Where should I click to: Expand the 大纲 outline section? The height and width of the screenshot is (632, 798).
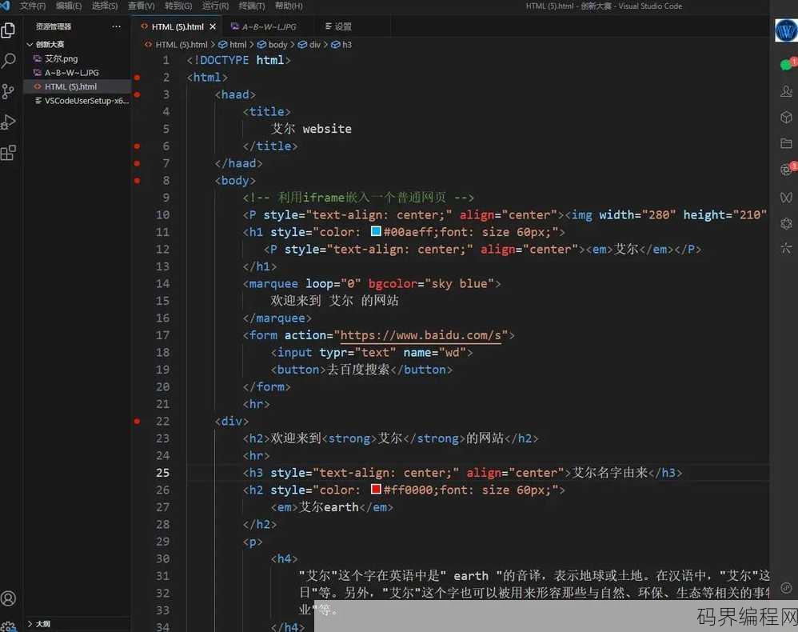(x=30, y=624)
